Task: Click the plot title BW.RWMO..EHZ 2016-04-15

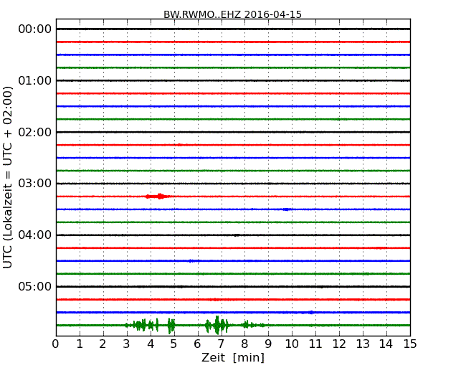Action: [232, 14]
